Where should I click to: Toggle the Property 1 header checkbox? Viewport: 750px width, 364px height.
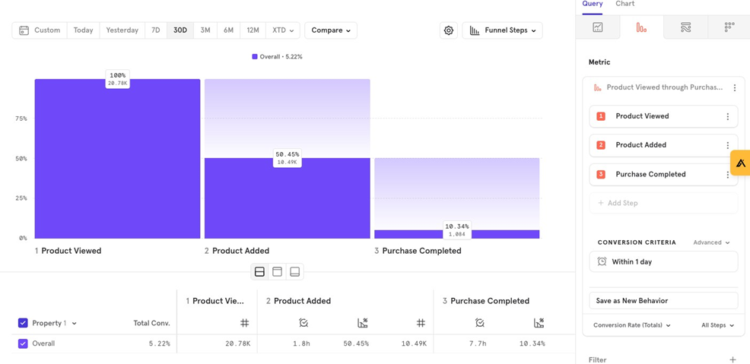[23, 323]
